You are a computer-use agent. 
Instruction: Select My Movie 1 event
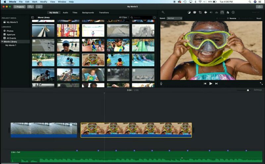11,45
